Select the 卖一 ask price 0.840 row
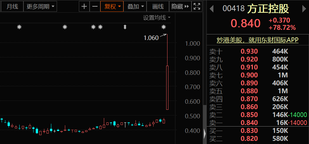 click(258, 123)
